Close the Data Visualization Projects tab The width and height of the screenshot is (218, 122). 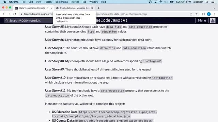(x=51, y=8)
